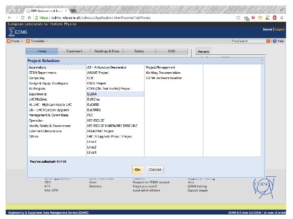The width and height of the screenshot is (293, 219).
Task: Click the bonnal username link
Action: 267,29
